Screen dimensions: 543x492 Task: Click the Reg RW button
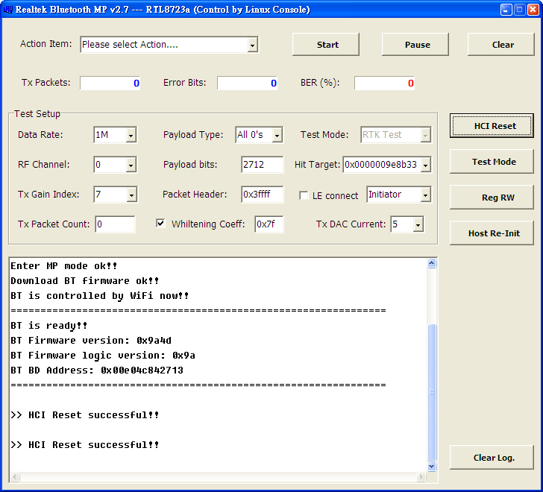[492, 198]
